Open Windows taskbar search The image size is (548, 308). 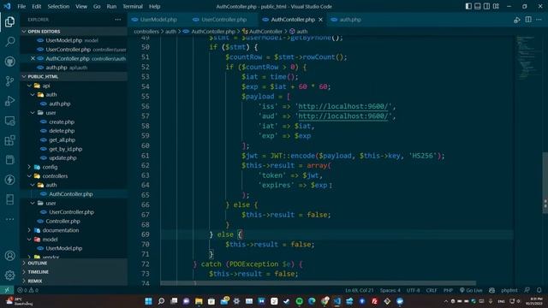pos(161,301)
